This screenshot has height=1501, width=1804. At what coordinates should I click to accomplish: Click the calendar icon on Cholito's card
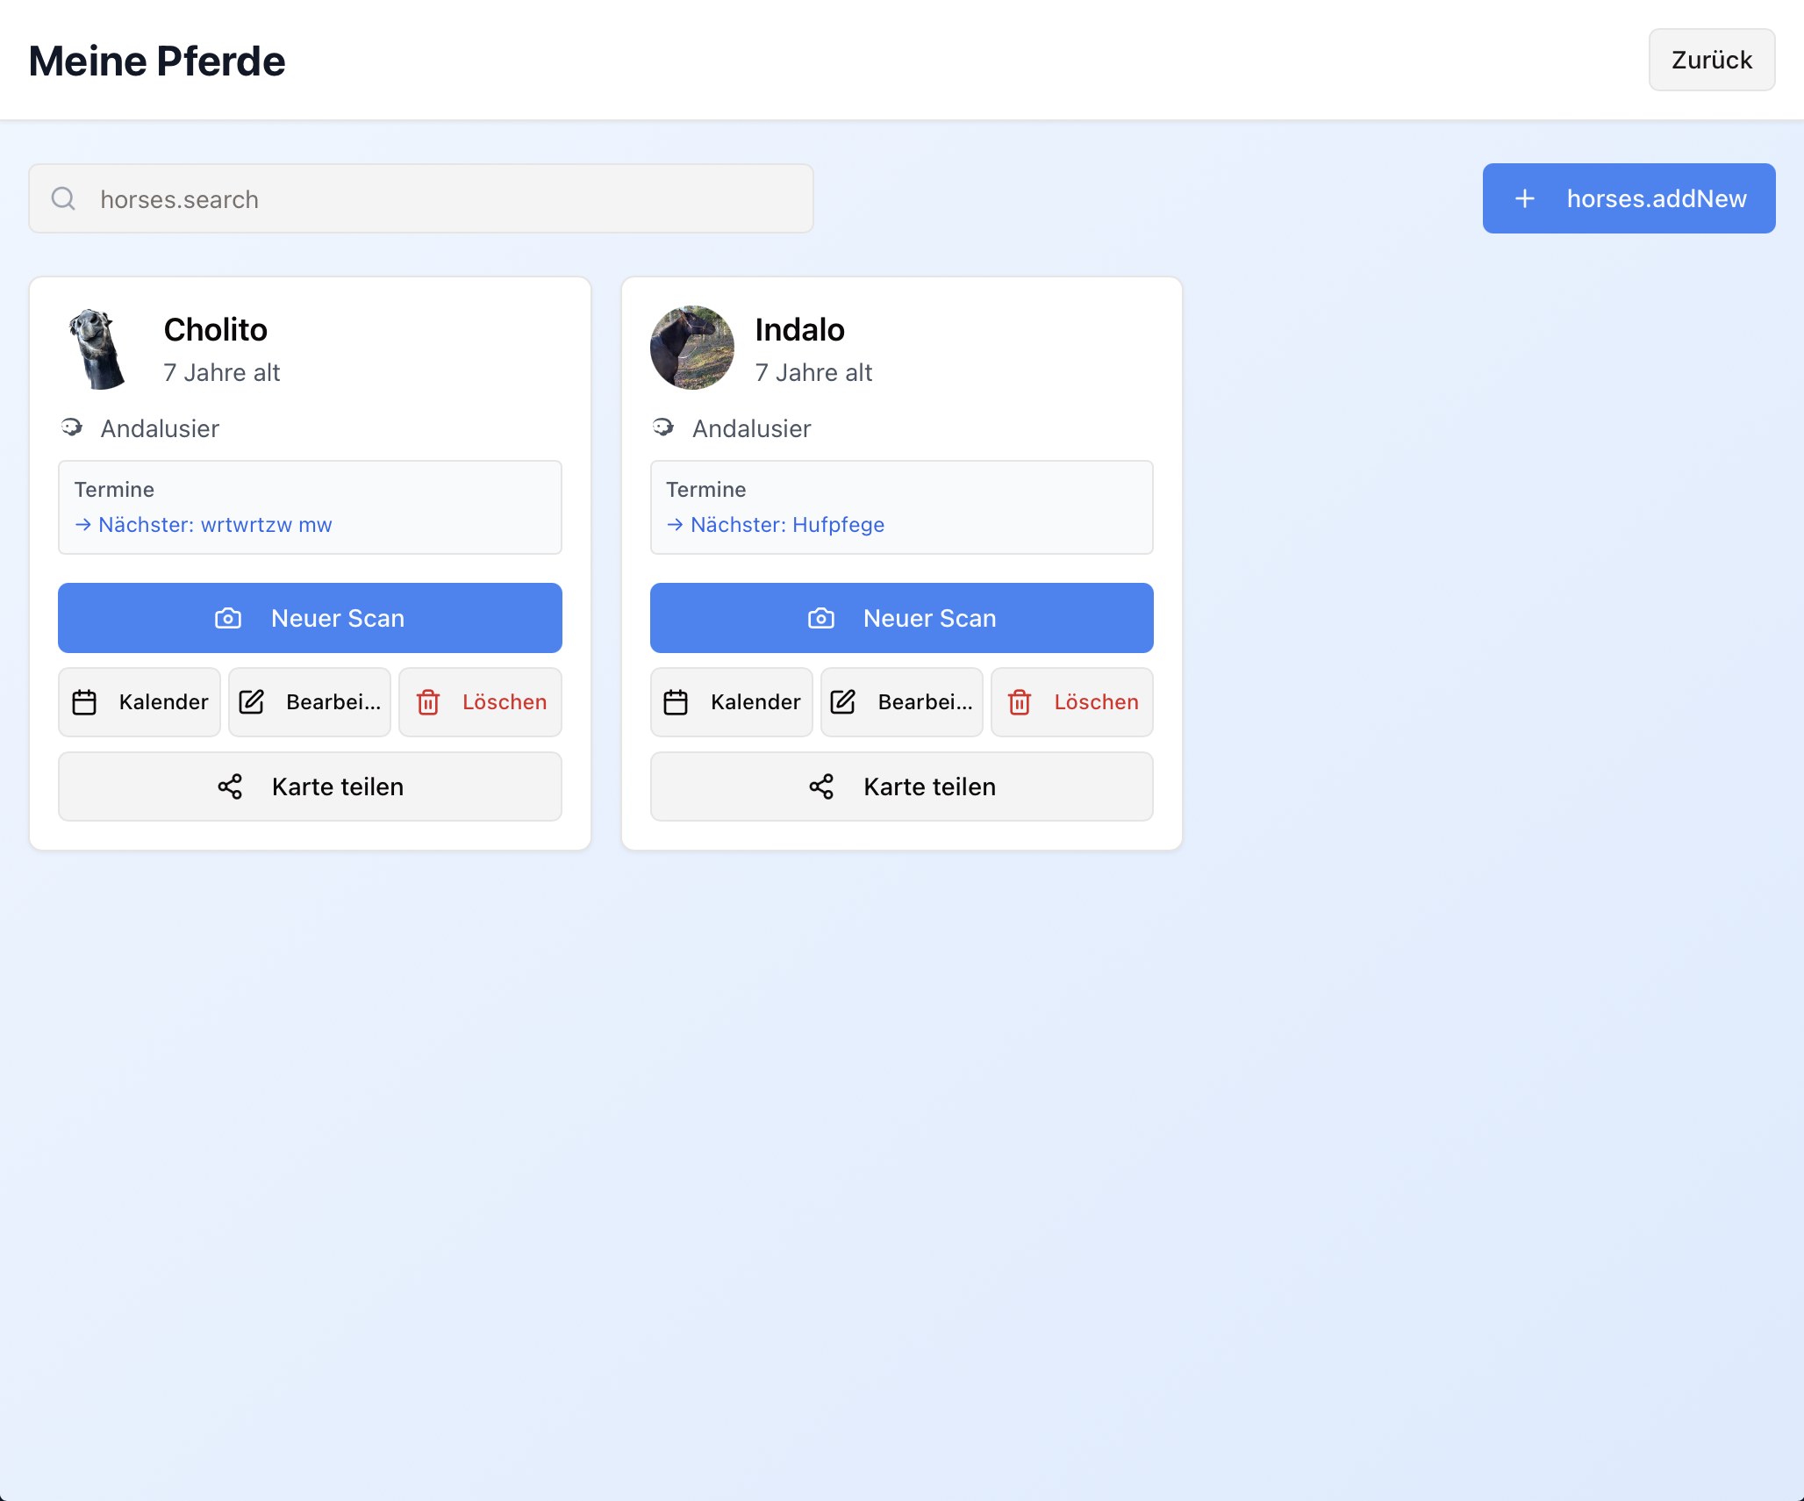coord(84,702)
